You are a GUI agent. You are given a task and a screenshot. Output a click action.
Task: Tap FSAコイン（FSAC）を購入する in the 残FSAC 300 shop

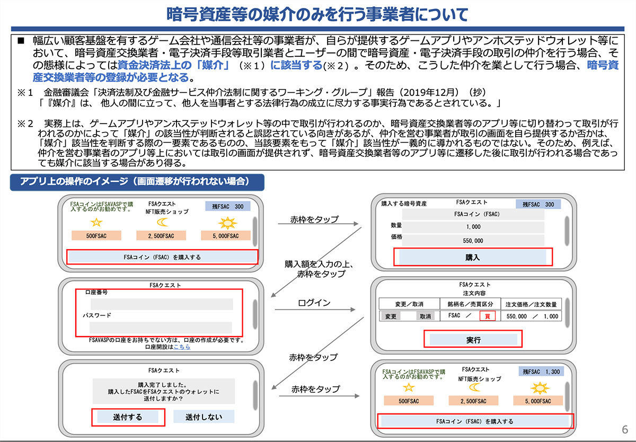click(x=162, y=257)
